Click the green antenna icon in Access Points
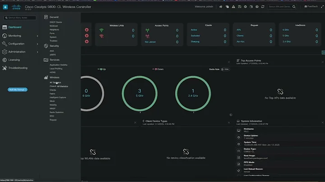 pos(147,30)
